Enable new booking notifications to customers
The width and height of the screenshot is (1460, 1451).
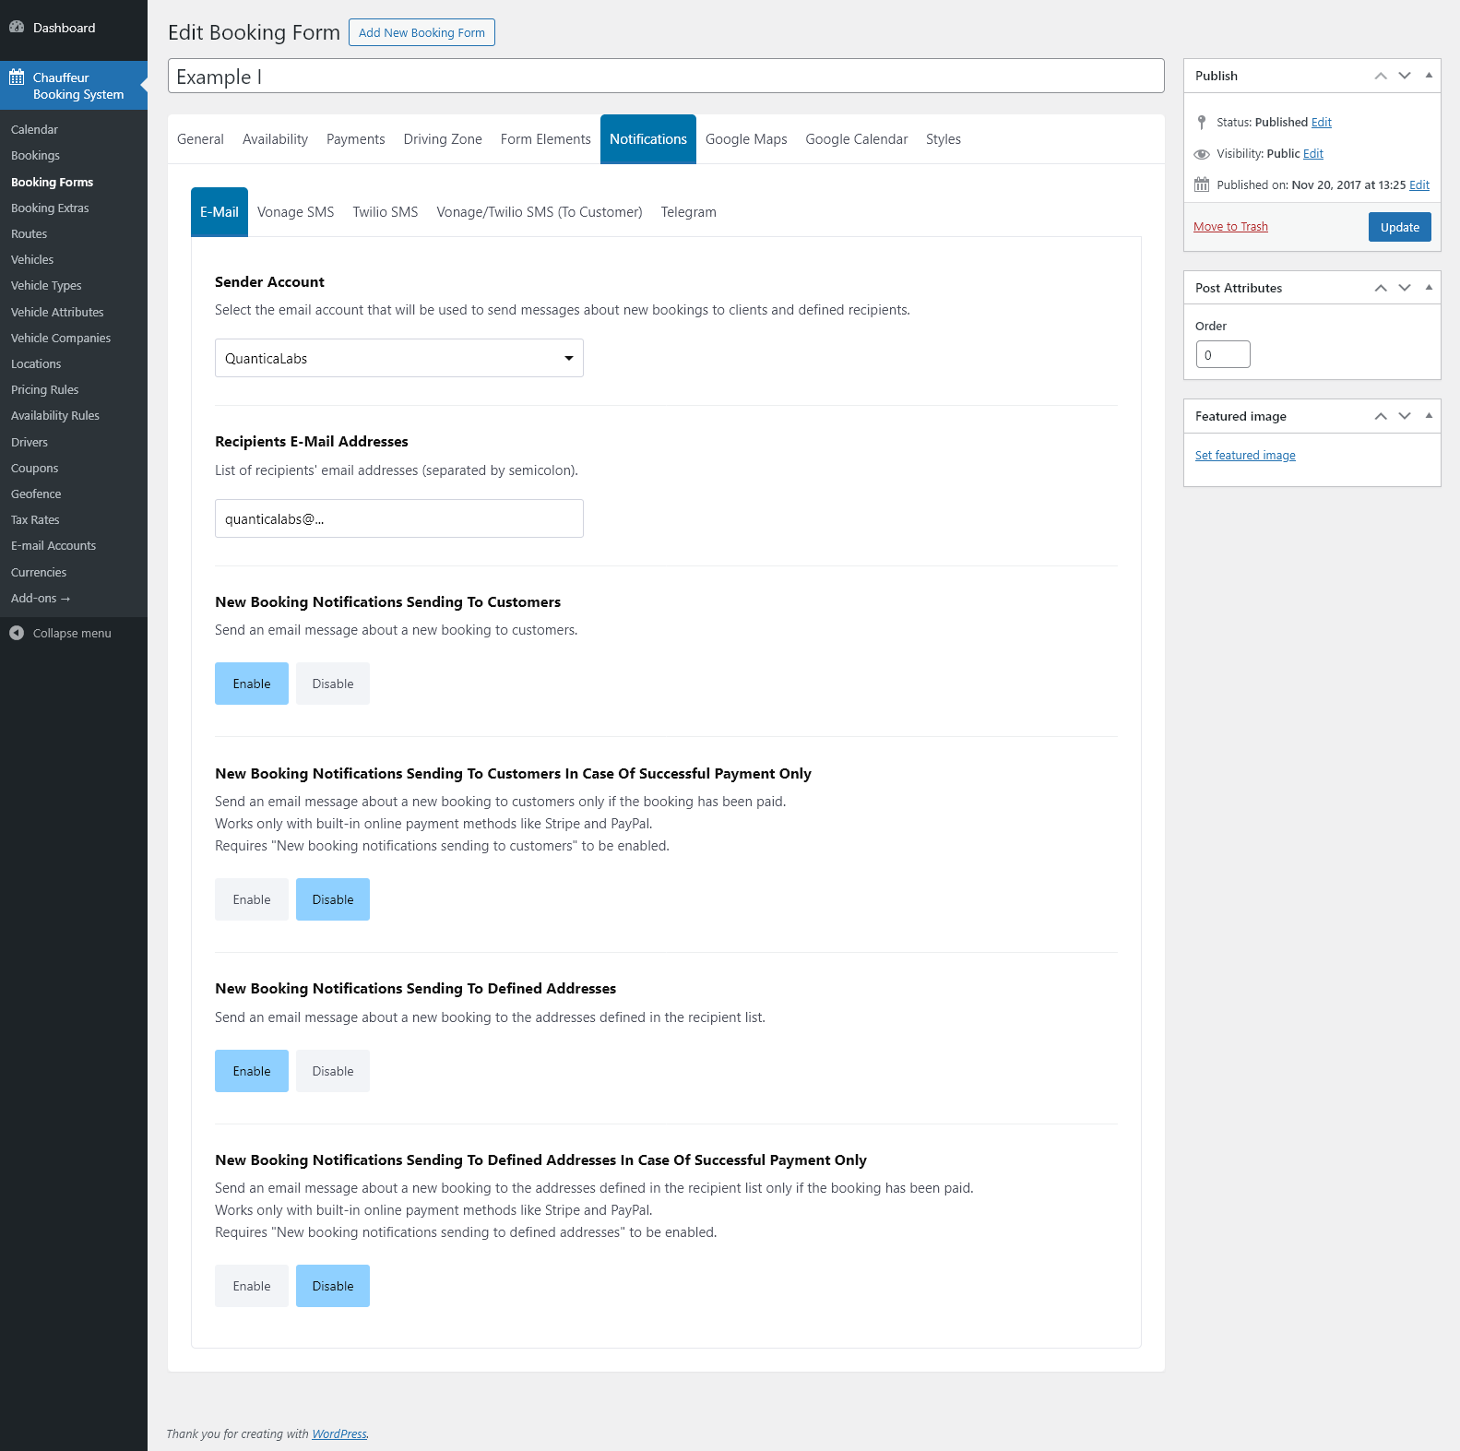tap(252, 684)
